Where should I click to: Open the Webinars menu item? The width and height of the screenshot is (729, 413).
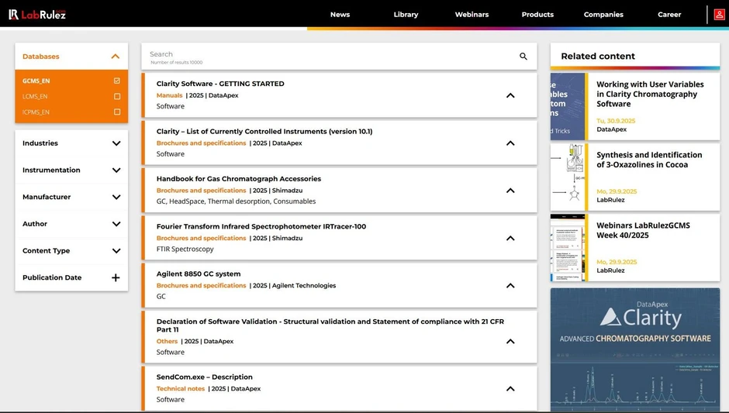pyautogui.click(x=472, y=14)
